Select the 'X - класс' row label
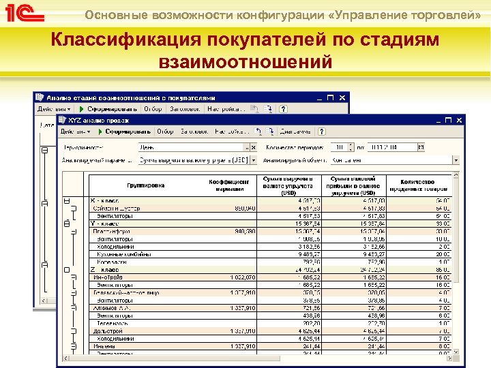The height and width of the screenshot is (368, 491). [x=104, y=201]
